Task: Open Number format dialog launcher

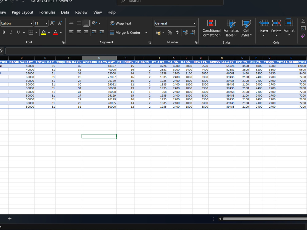Action: 196,42
